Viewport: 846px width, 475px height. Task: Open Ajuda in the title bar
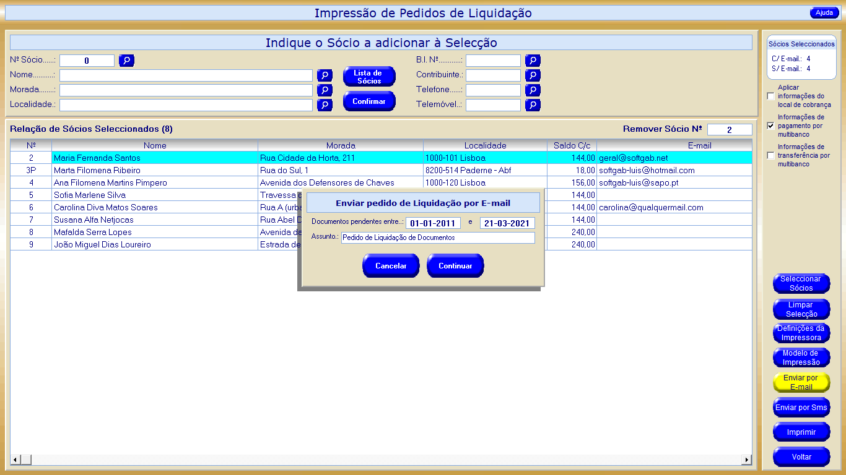824,13
